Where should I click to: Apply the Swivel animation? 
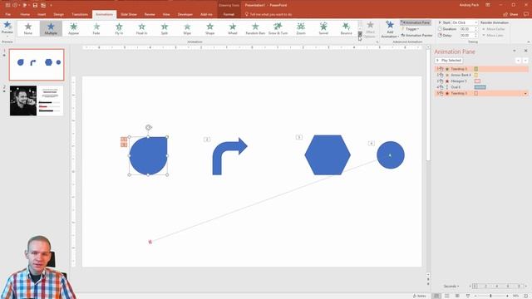[323, 28]
